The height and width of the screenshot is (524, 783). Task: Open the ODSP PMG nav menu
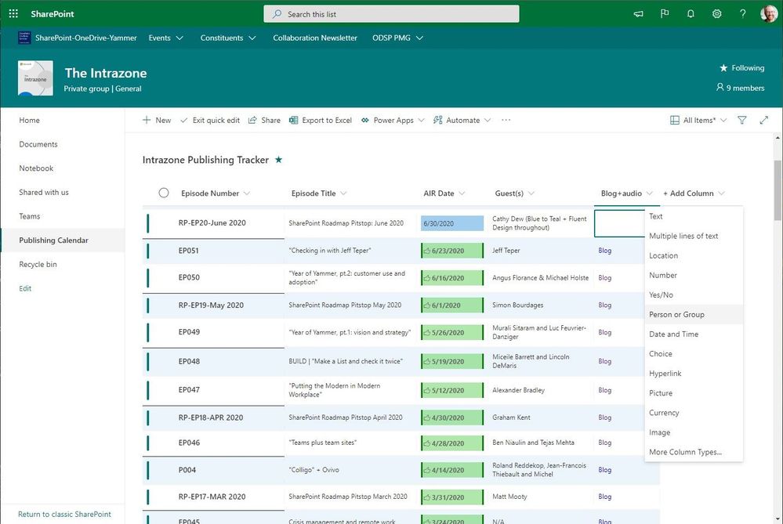tap(398, 38)
